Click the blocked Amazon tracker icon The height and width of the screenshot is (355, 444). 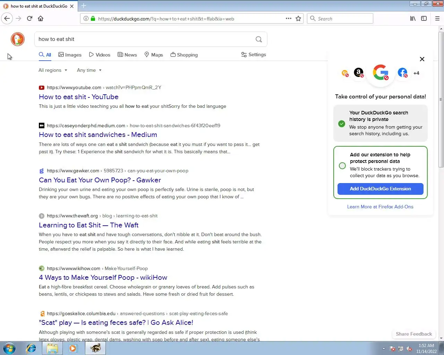[x=359, y=72]
